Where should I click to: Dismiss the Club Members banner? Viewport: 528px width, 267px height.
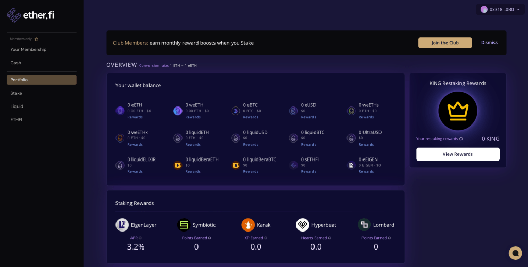pyautogui.click(x=489, y=43)
